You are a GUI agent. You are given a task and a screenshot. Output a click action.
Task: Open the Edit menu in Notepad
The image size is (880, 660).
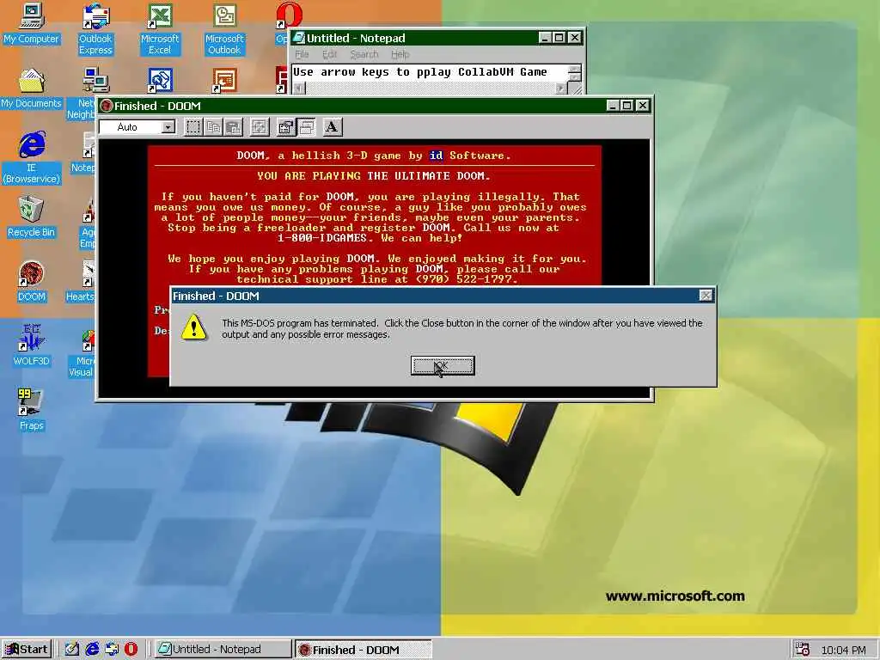329,54
